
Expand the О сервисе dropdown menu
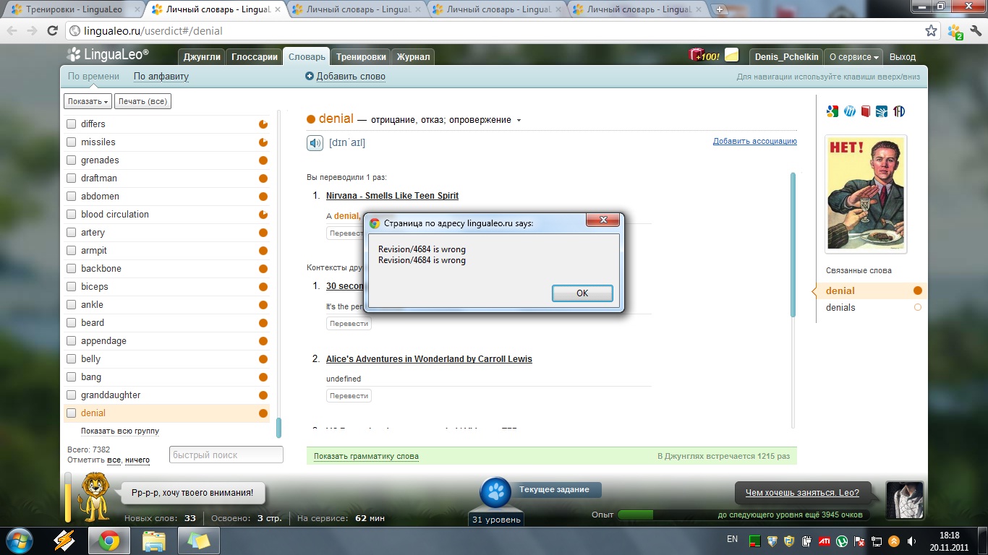(x=854, y=56)
